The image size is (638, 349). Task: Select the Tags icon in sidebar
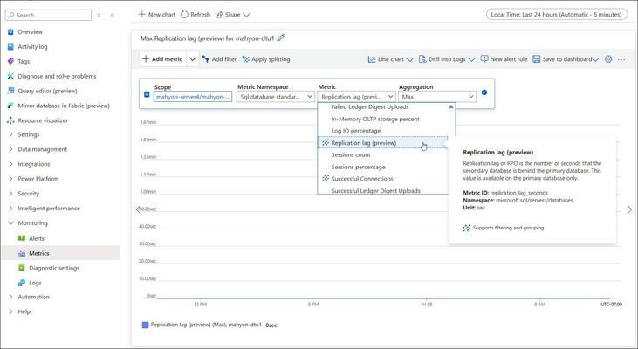tap(10, 61)
